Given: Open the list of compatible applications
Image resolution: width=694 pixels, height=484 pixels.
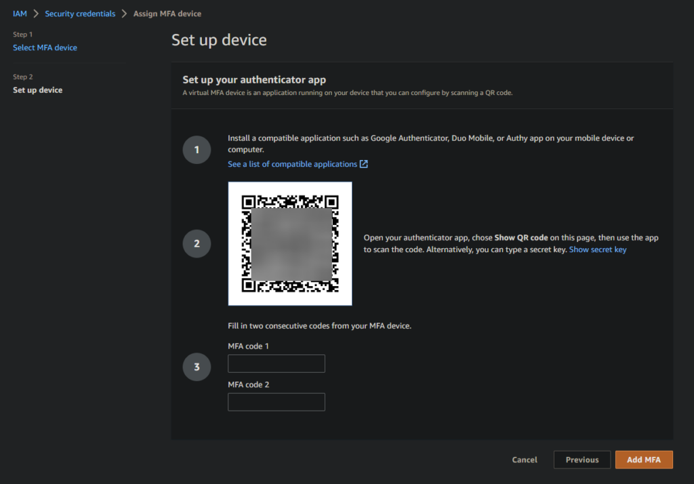Looking at the screenshot, I should (x=291, y=163).
